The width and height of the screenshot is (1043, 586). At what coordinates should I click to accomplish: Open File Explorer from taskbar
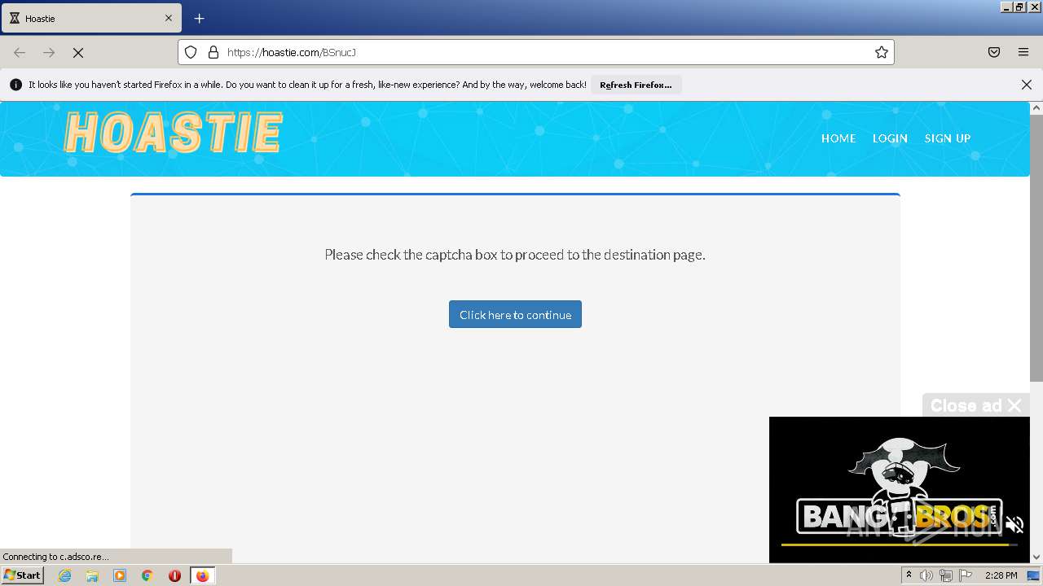(x=92, y=575)
